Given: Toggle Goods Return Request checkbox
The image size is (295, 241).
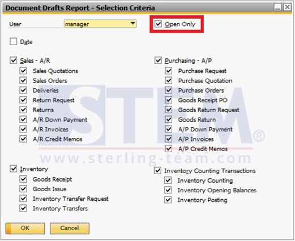Looking at the screenshot, I should pyautogui.click(x=169, y=110).
